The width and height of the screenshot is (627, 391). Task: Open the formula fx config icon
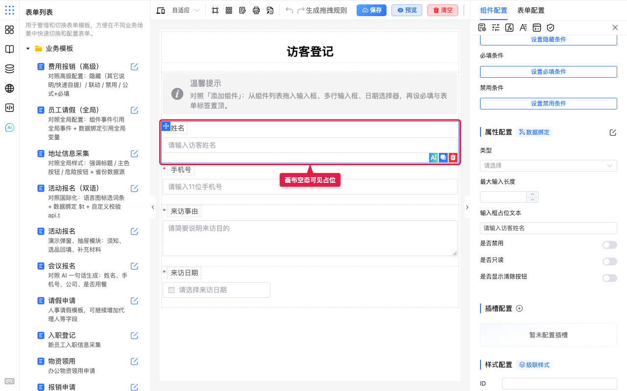click(509, 27)
